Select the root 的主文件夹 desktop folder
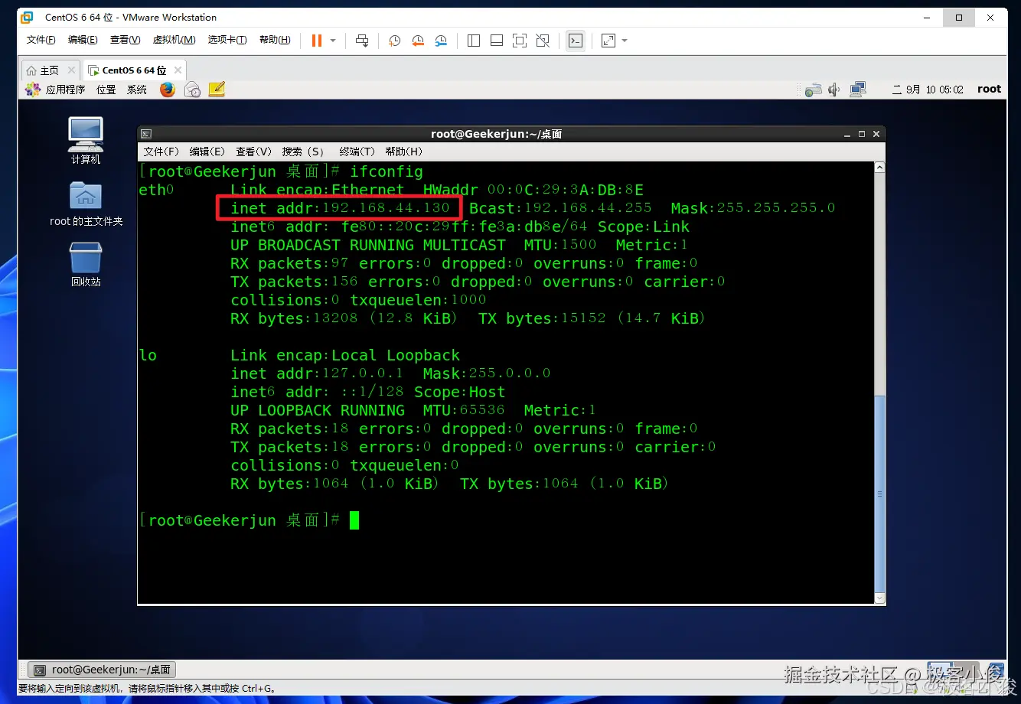Viewport: 1021px width, 704px height. [86, 204]
